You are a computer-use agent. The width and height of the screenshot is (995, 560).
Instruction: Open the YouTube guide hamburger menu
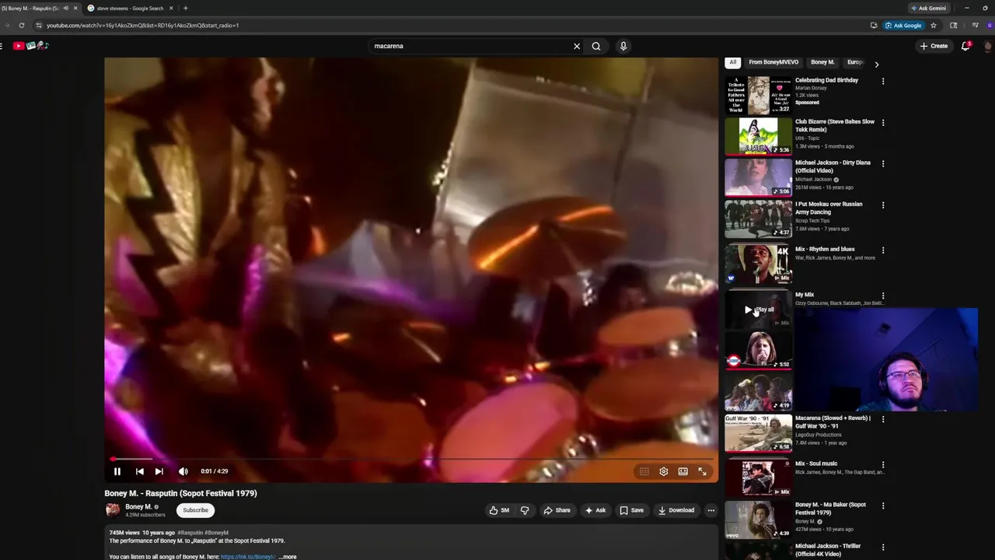pyautogui.click(x=2, y=46)
